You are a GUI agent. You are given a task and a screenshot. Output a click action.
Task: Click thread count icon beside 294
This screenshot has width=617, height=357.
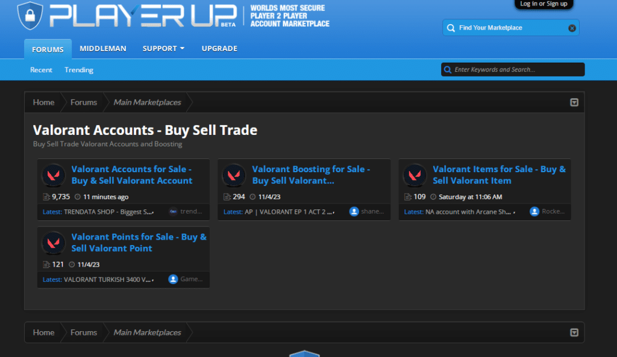(x=227, y=197)
